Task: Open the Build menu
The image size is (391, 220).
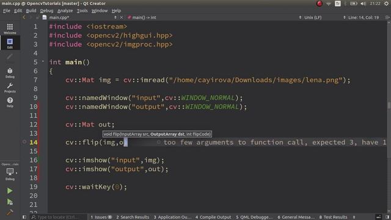Action: [x=31, y=11]
